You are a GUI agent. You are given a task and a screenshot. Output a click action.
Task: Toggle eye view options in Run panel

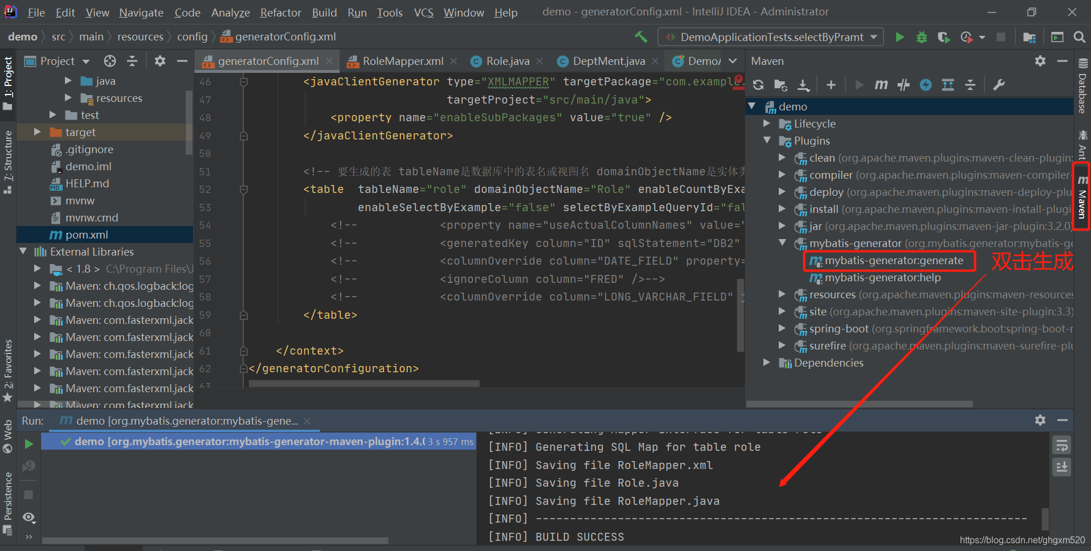[29, 517]
